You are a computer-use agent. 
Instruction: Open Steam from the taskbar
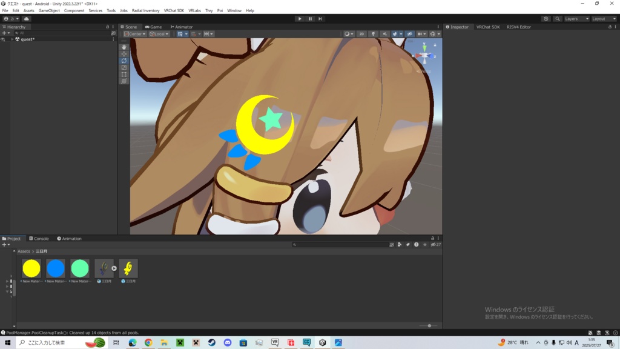[211, 343]
